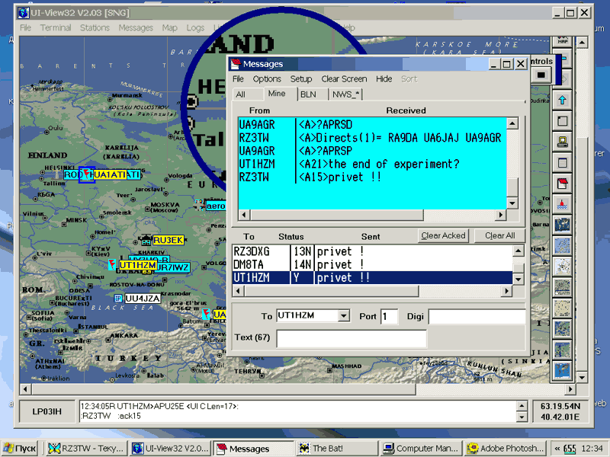
Task: Open the File menu in the Messages window
Action: click(x=238, y=79)
